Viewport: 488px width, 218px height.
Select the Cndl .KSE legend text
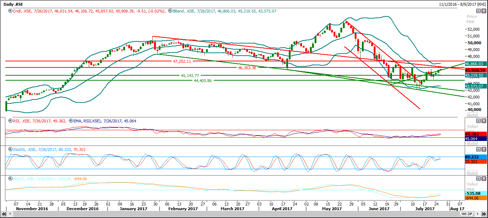[89, 11]
